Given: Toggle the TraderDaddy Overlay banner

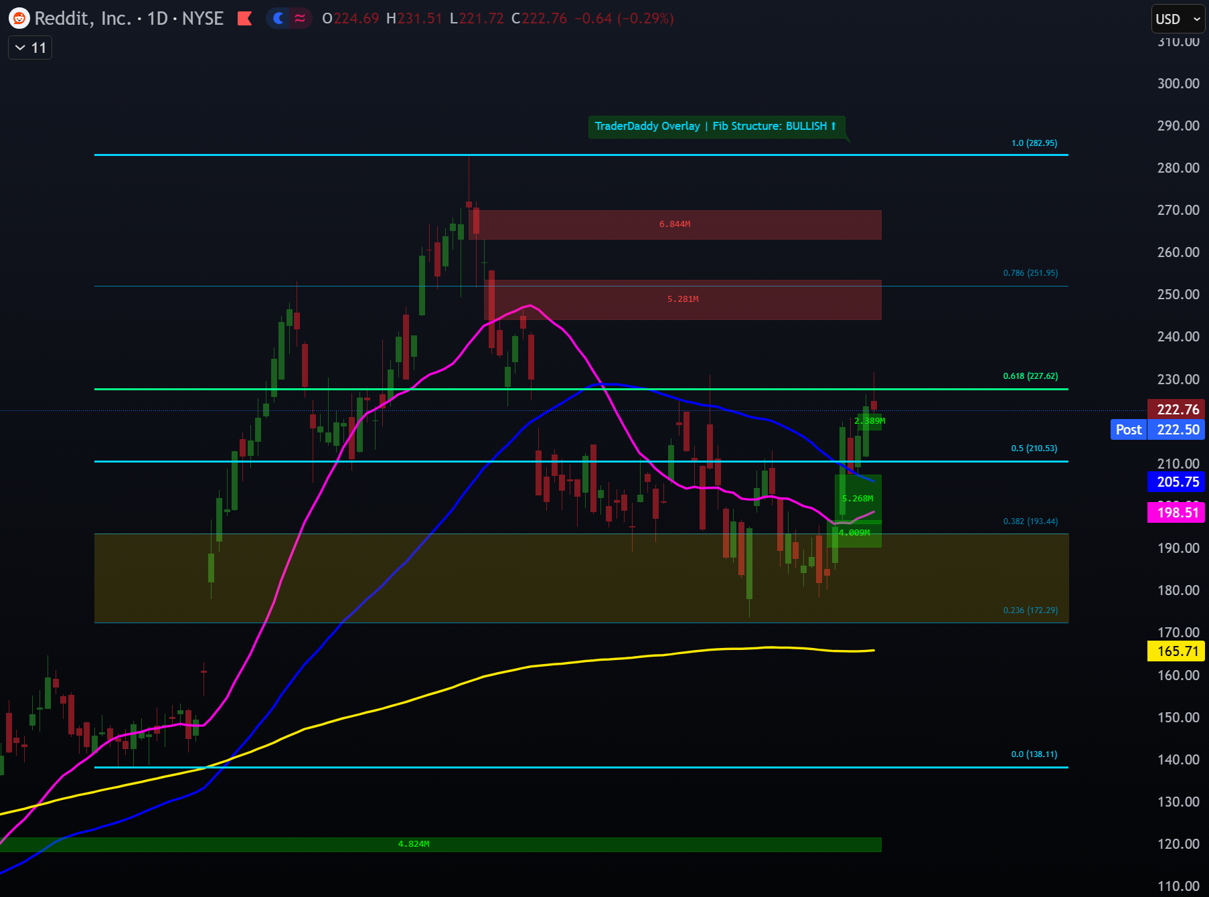Looking at the screenshot, I should pyautogui.click(x=714, y=126).
